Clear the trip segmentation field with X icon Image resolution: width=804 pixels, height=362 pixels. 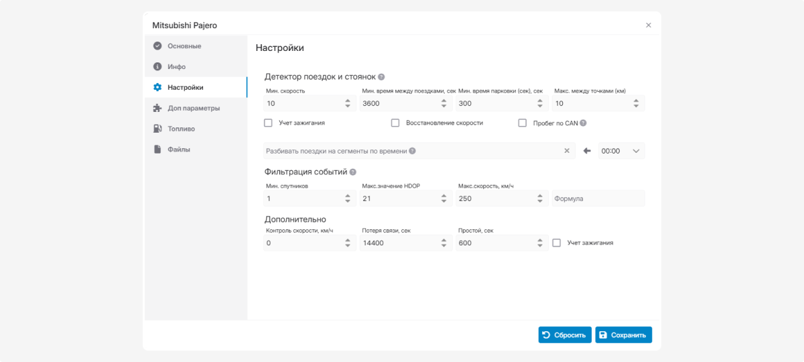tap(567, 152)
